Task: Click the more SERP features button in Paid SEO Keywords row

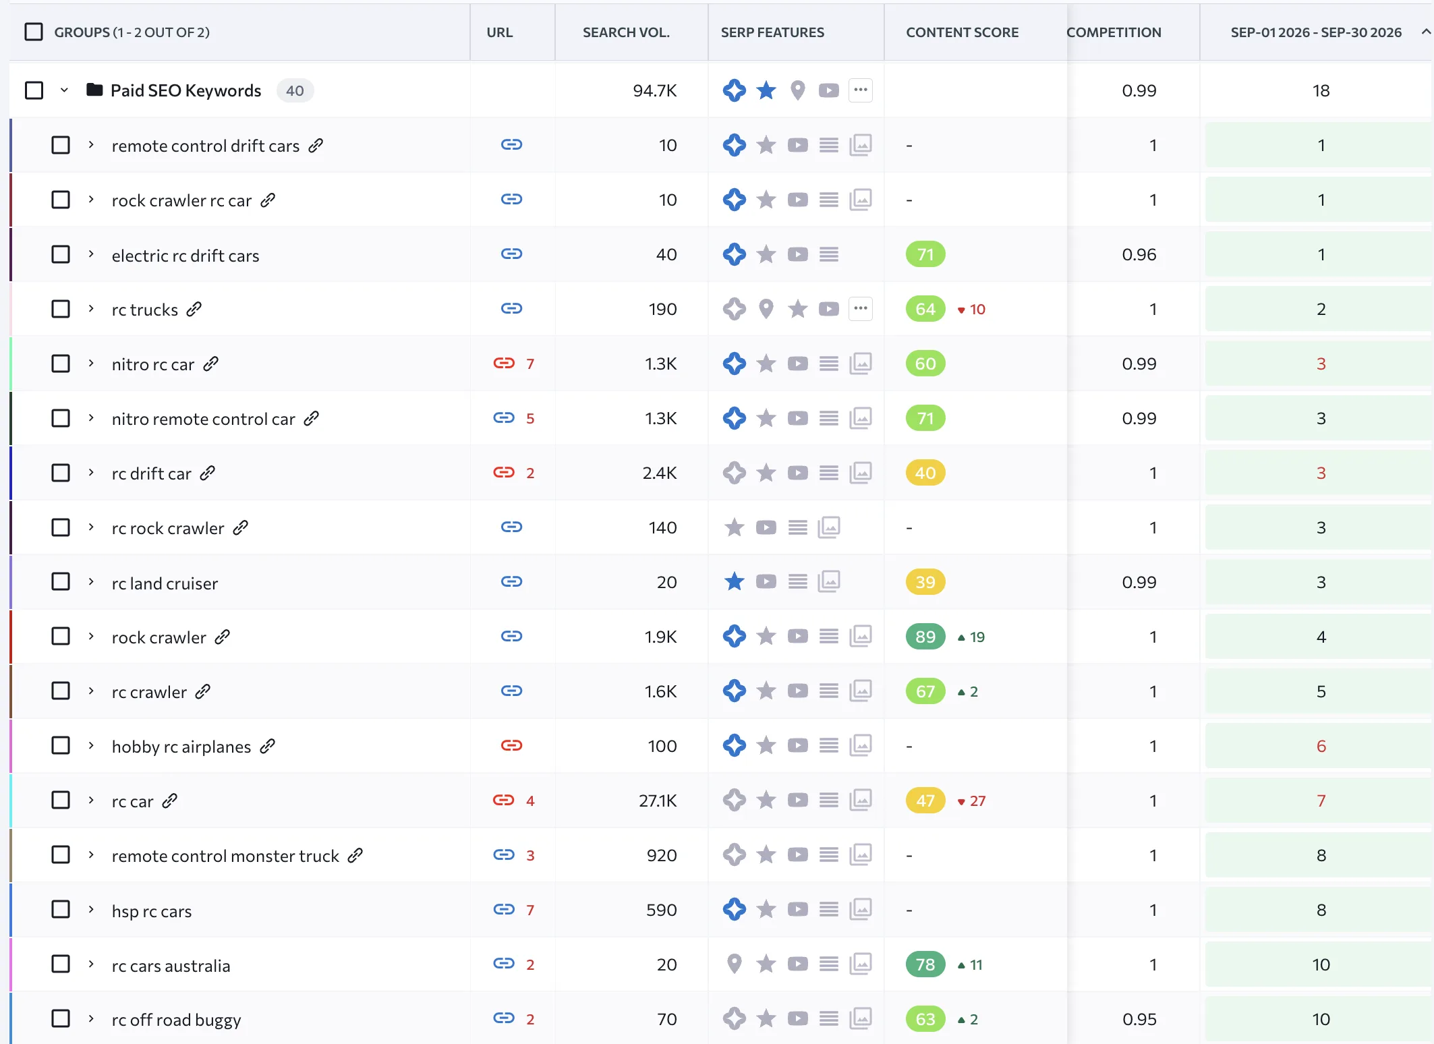Action: [x=861, y=90]
